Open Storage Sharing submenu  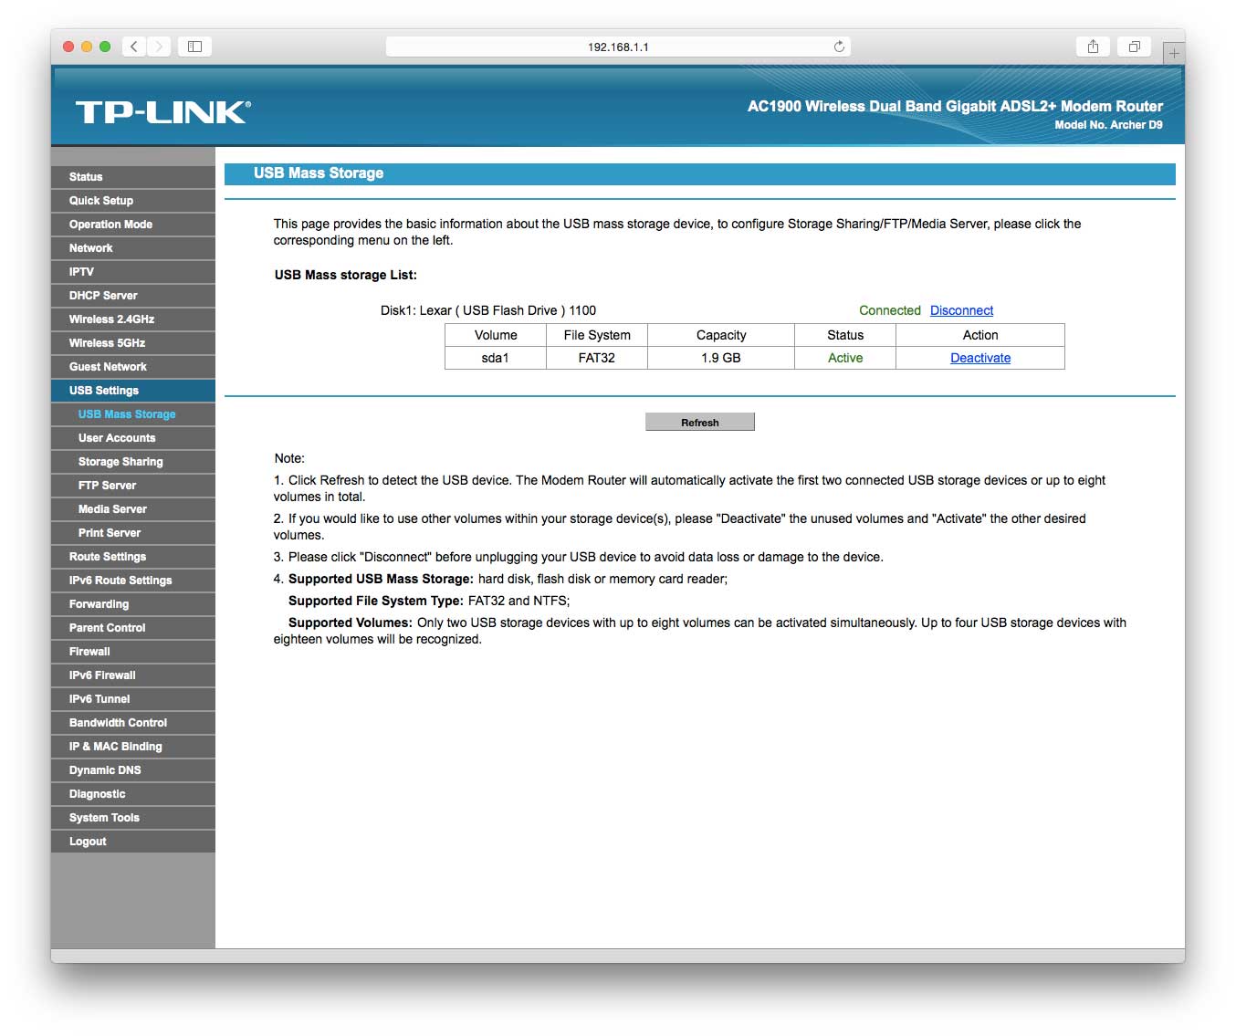(x=133, y=462)
